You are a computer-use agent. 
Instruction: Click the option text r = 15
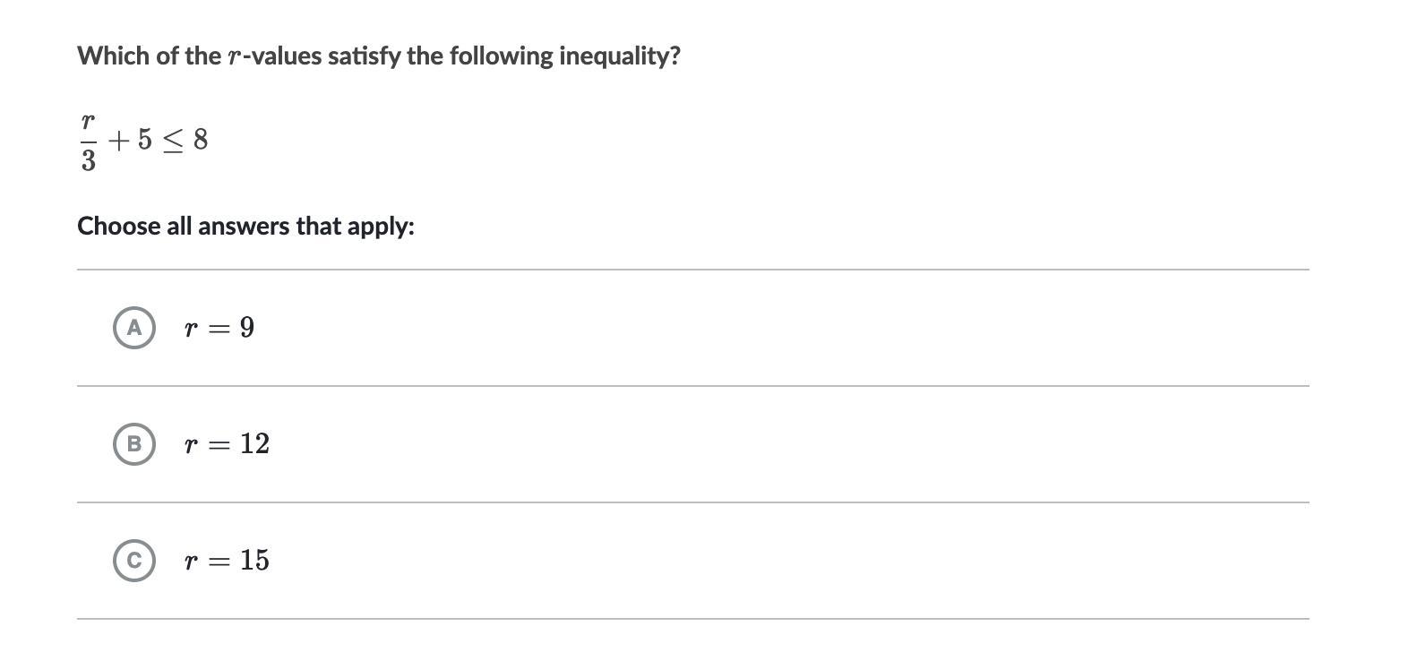tap(227, 561)
